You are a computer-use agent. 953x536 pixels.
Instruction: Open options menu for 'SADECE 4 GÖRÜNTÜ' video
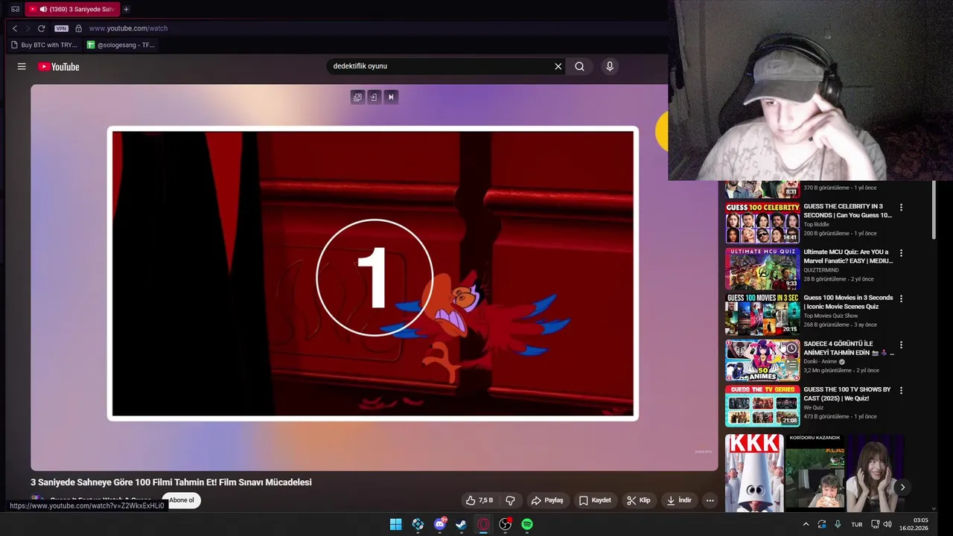[901, 345]
